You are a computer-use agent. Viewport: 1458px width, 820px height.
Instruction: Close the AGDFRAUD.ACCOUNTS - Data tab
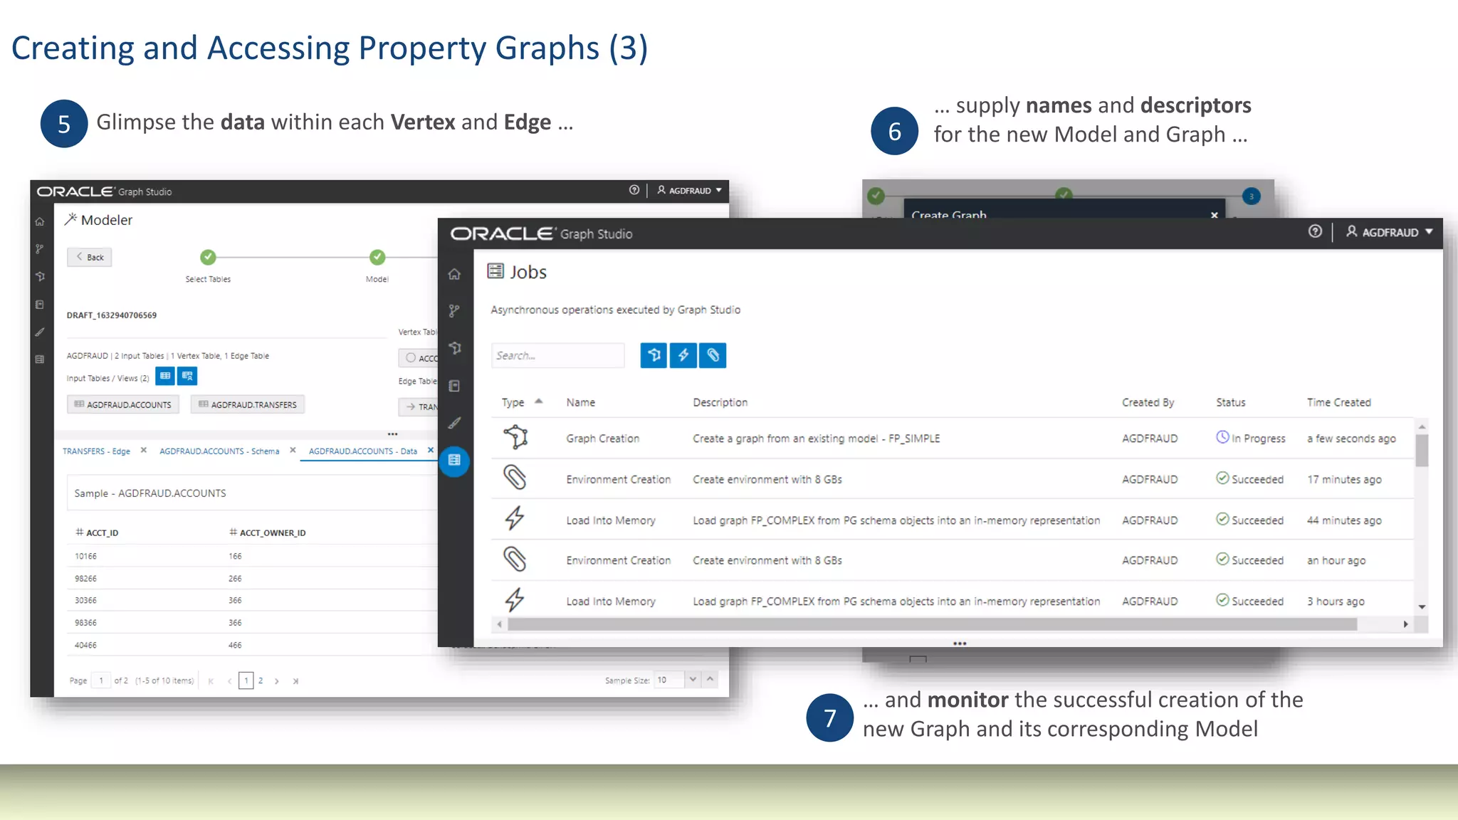pos(430,451)
